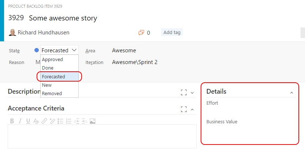Open the discussion comments icon

tap(141, 33)
